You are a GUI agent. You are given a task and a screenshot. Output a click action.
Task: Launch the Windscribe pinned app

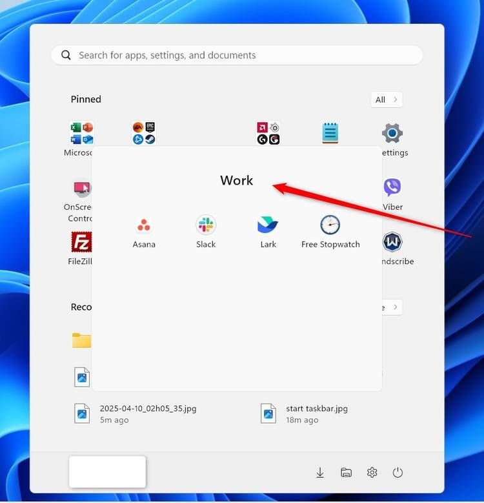[x=392, y=247]
